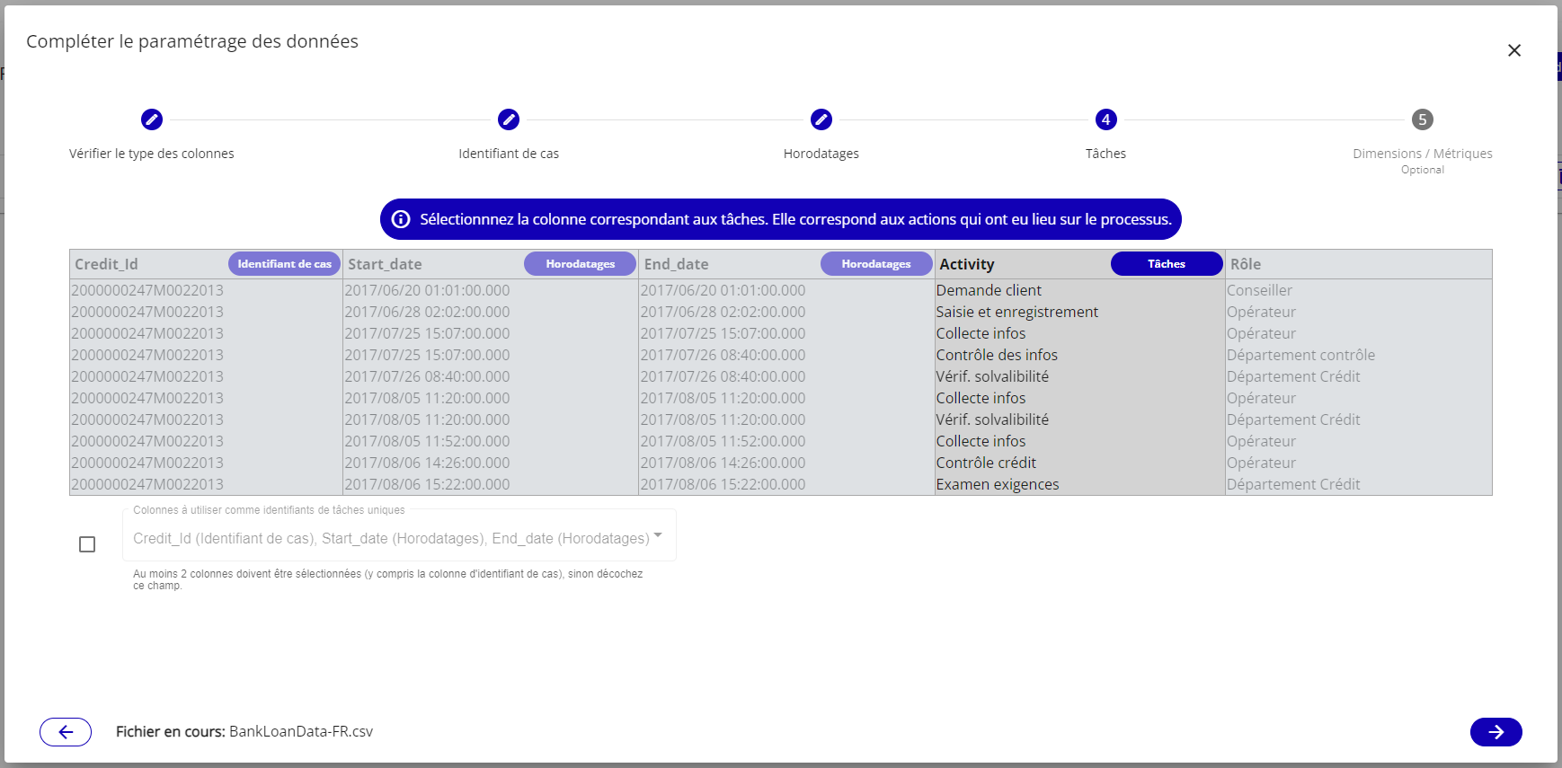Click Horodatages badge on Start_date column
The height and width of the screenshot is (768, 1562).
[x=580, y=264]
